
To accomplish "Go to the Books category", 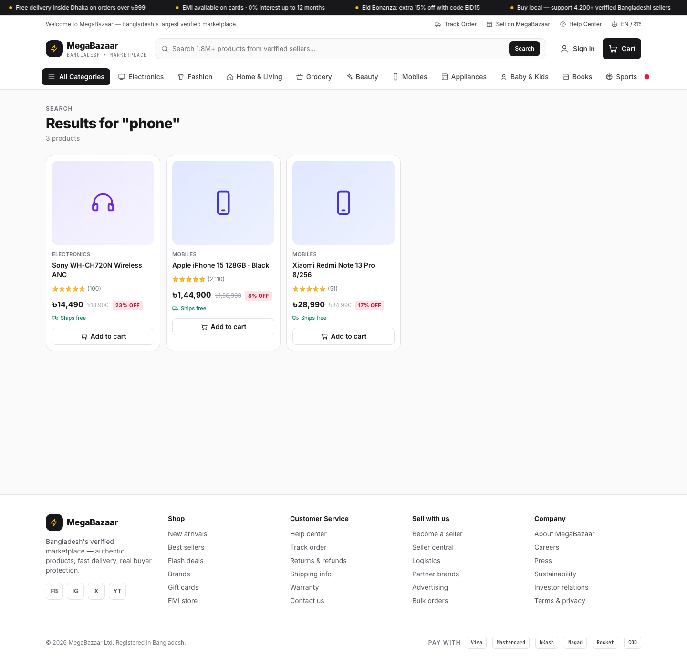I will click(577, 77).
